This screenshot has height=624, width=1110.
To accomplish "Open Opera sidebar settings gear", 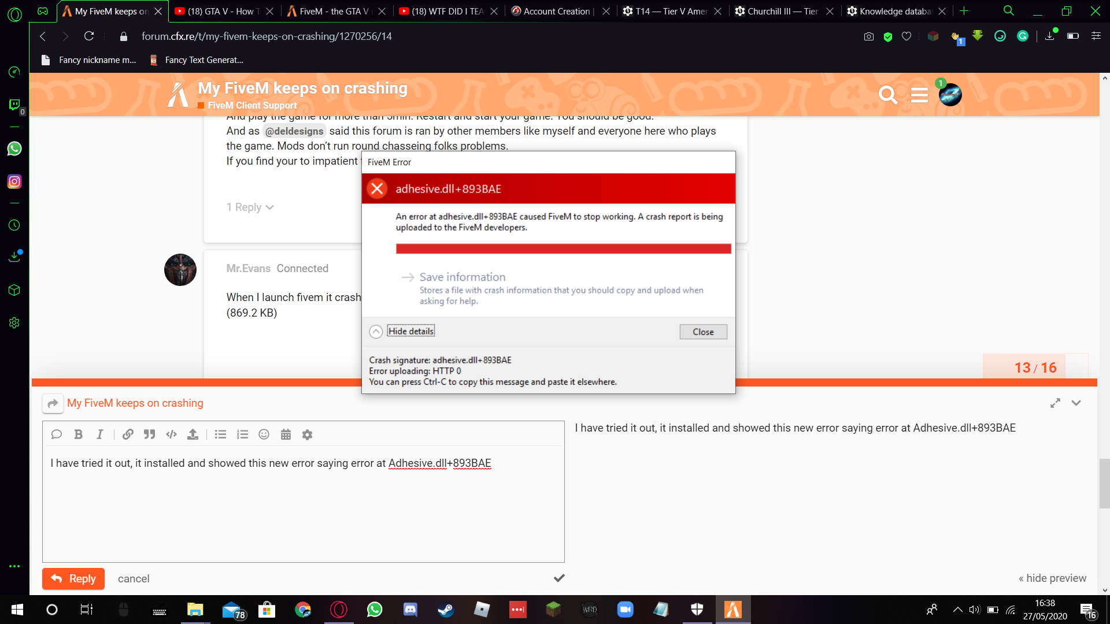I will tap(14, 323).
